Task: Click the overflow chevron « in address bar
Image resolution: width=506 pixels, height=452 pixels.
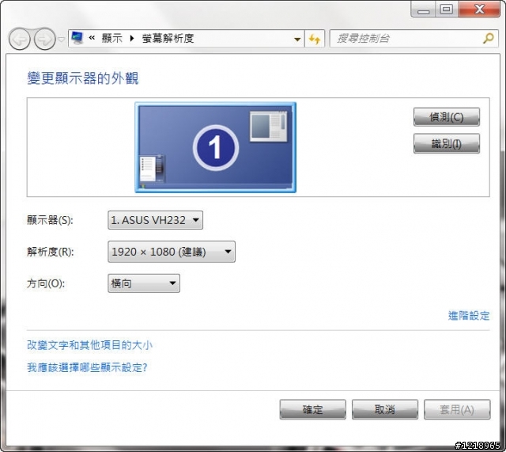Action: coord(92,38)
